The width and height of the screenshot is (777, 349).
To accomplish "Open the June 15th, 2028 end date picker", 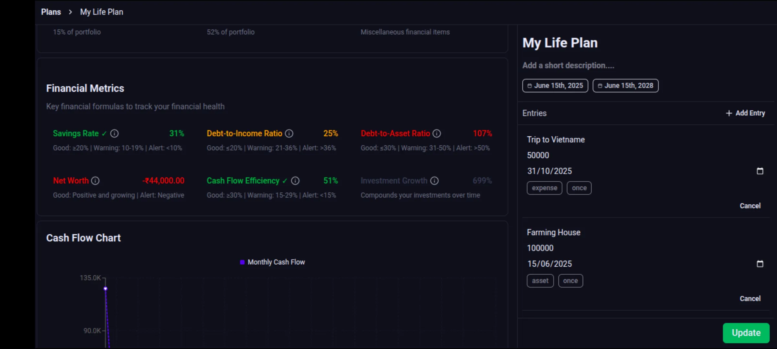I will 625,86.
